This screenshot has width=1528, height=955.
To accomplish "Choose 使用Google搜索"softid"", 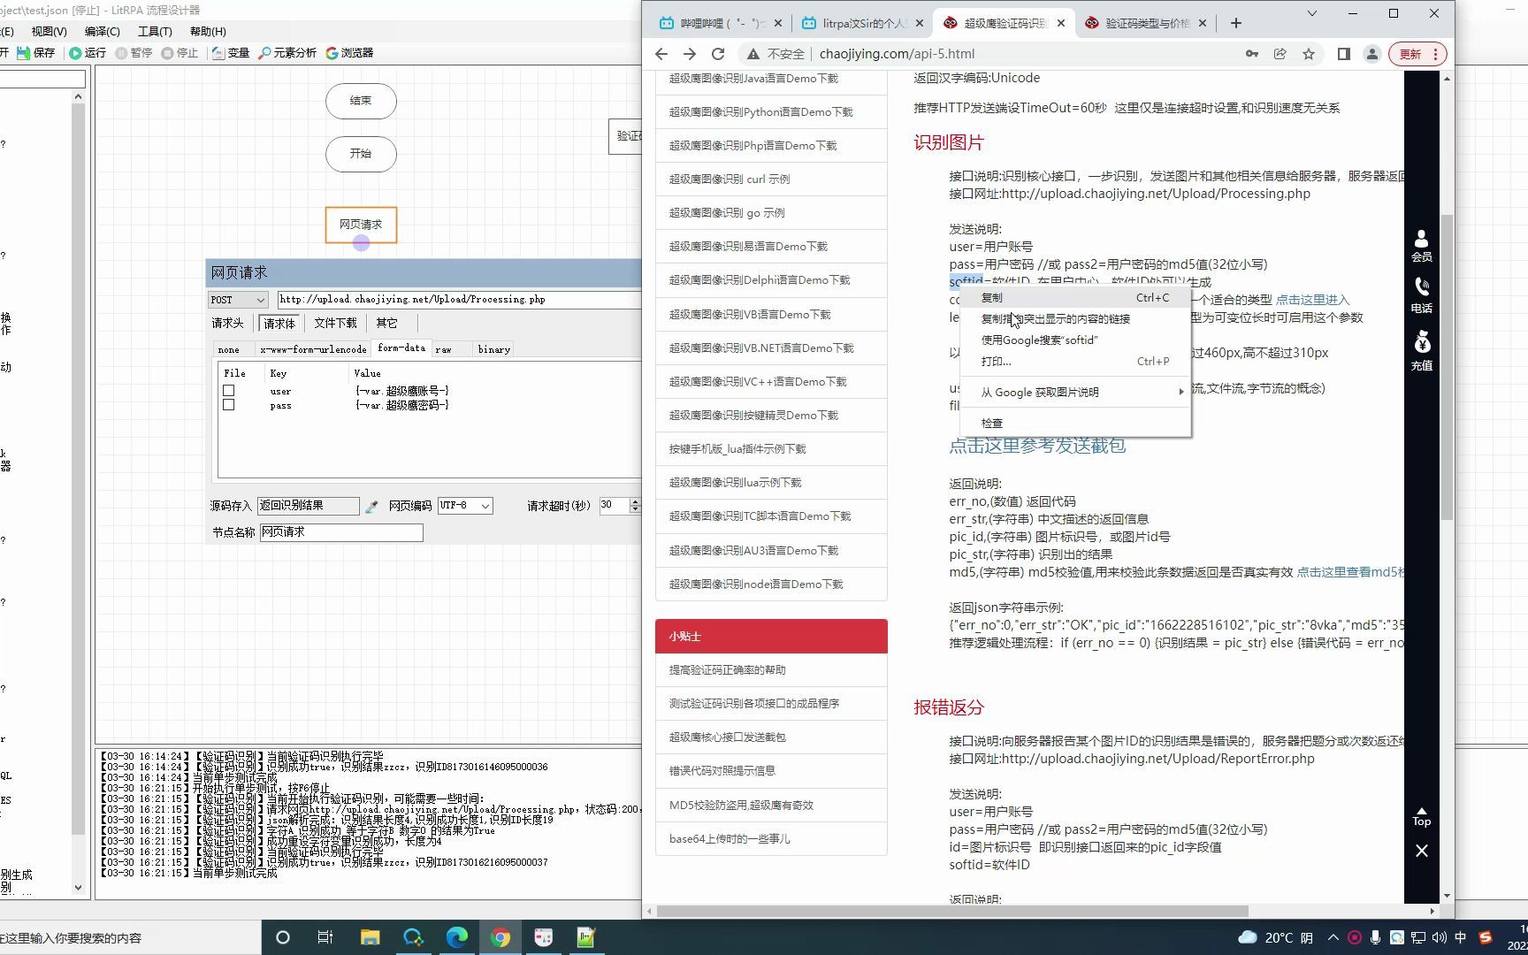I will [x=1075, y=340].
